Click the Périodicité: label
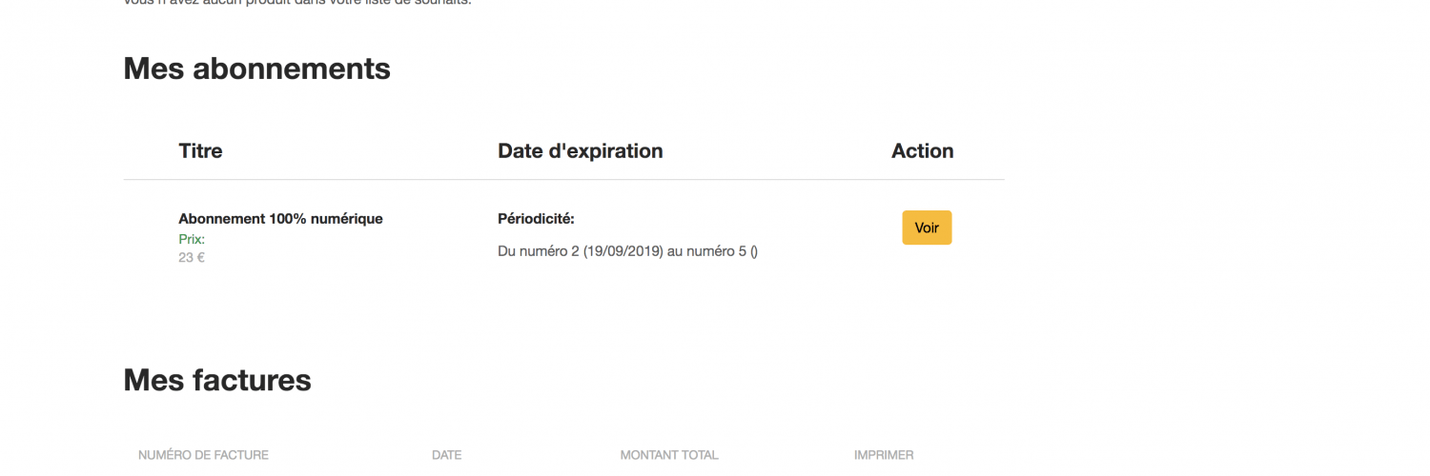The width and height of the screenshot is (1430, 476). (x=536, y=219)
